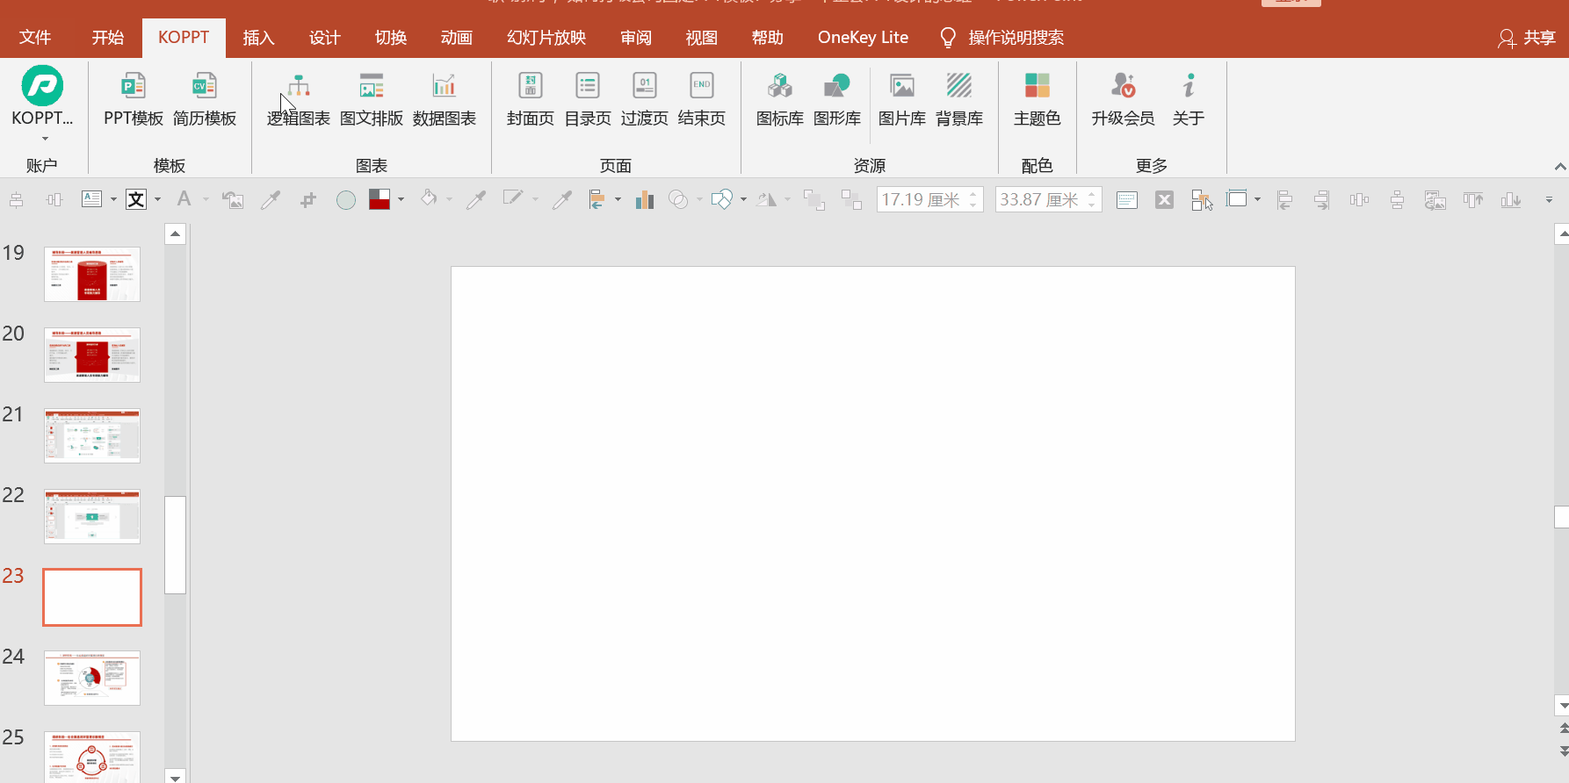Expand the quick toolbar overflow arrow

(1549, 200)
